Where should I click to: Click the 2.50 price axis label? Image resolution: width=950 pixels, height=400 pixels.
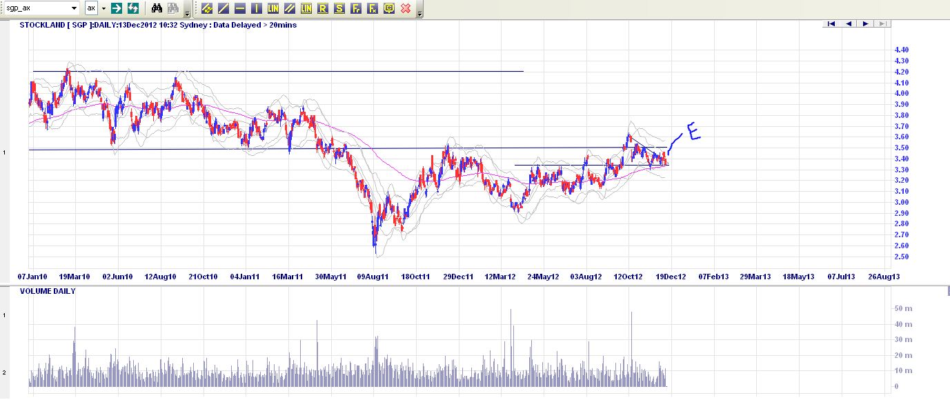click(901, 257)
